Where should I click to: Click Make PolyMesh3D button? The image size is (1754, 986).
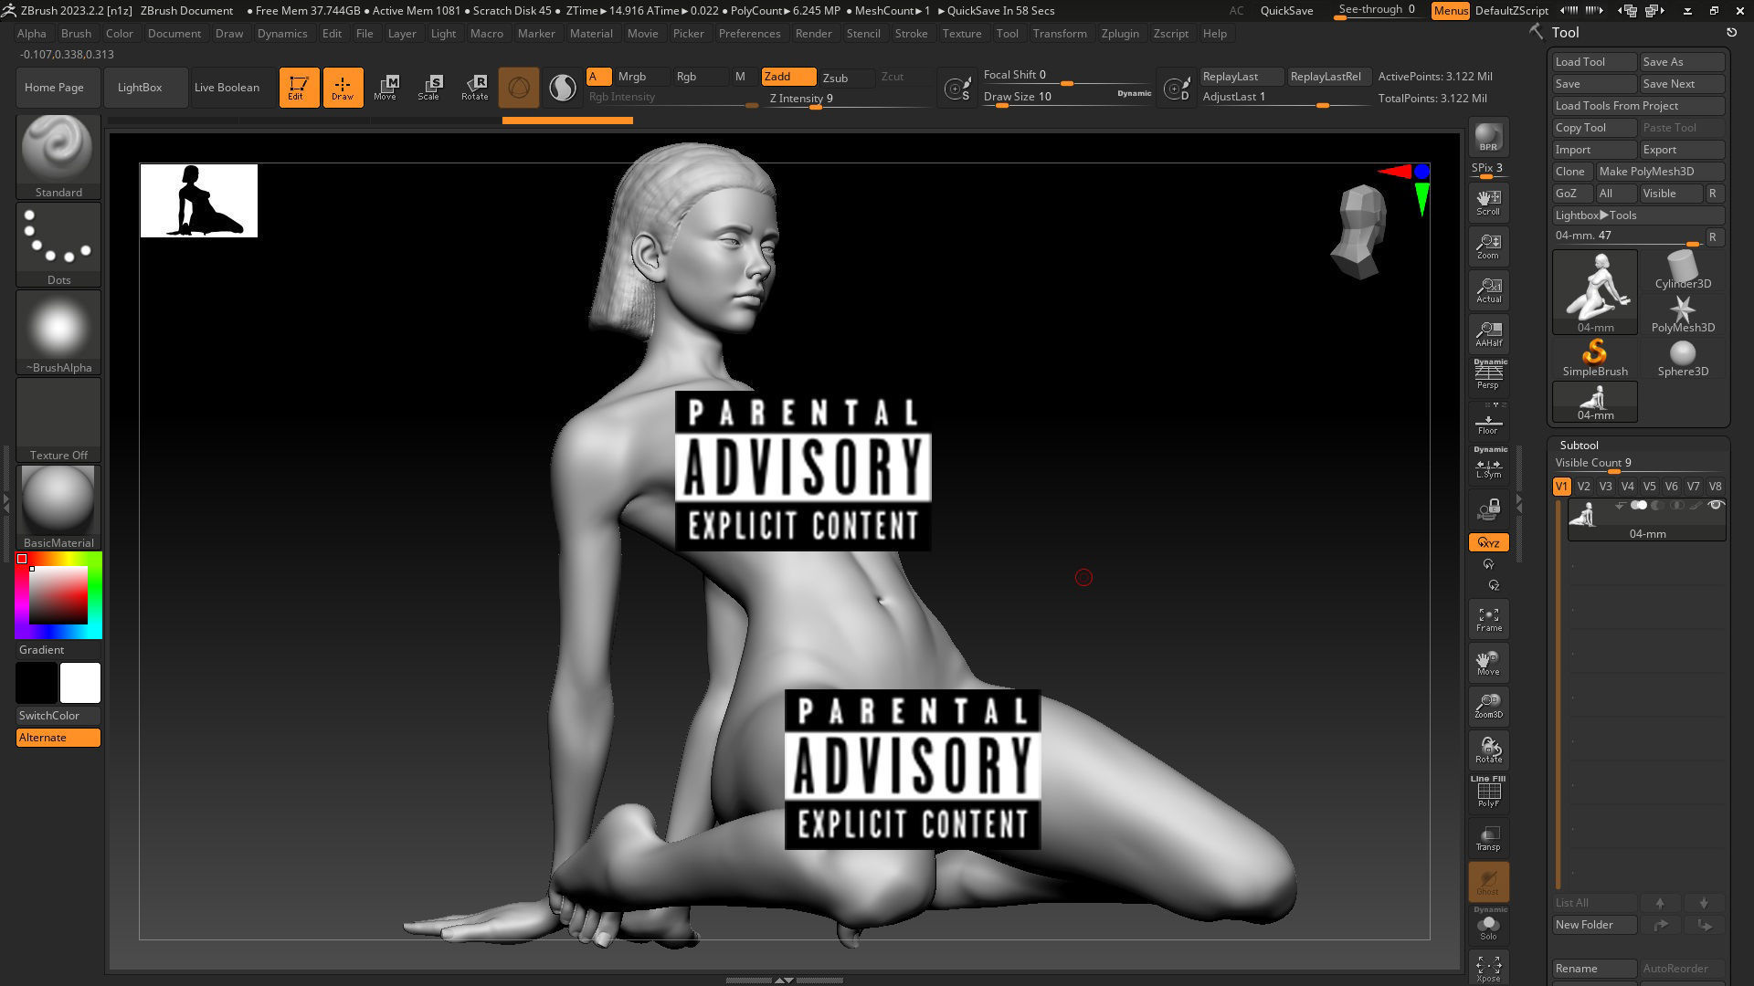point(1660,172)
